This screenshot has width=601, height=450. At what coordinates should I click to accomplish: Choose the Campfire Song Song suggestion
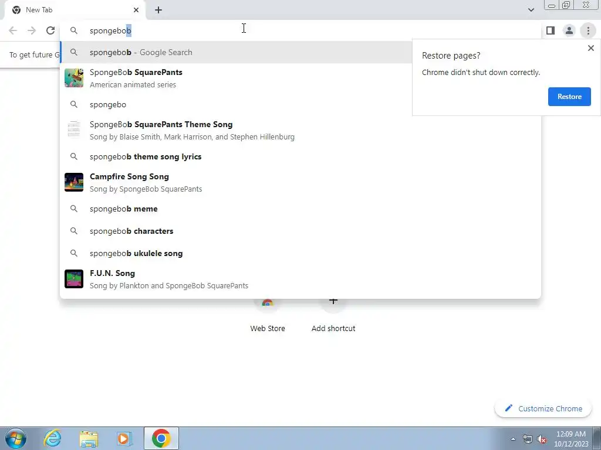[300, 183]
